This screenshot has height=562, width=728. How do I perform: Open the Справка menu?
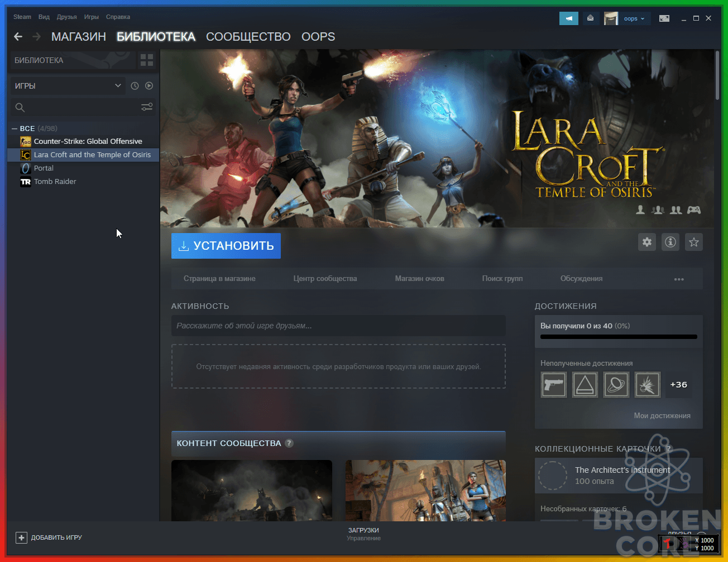tap(118, 17)
